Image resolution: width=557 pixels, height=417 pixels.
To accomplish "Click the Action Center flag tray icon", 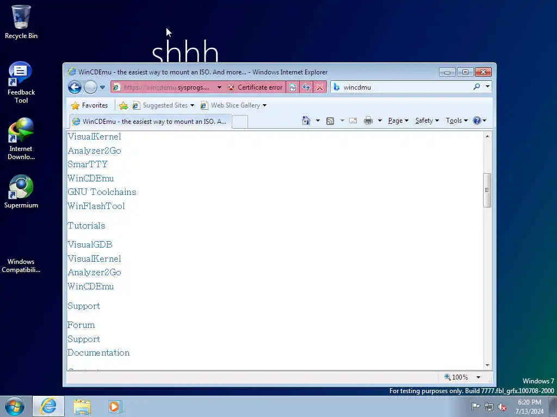I will coord(475,407).
